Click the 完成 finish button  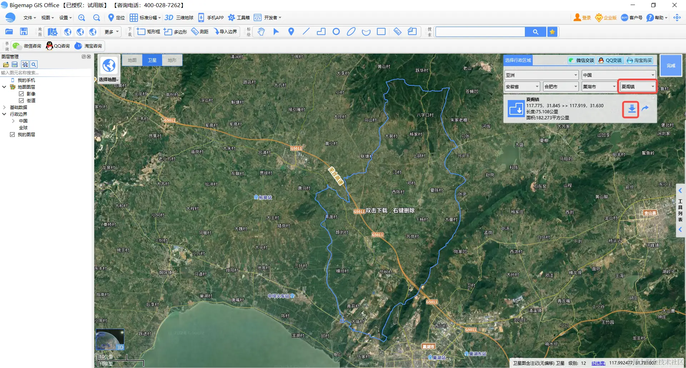671,66
